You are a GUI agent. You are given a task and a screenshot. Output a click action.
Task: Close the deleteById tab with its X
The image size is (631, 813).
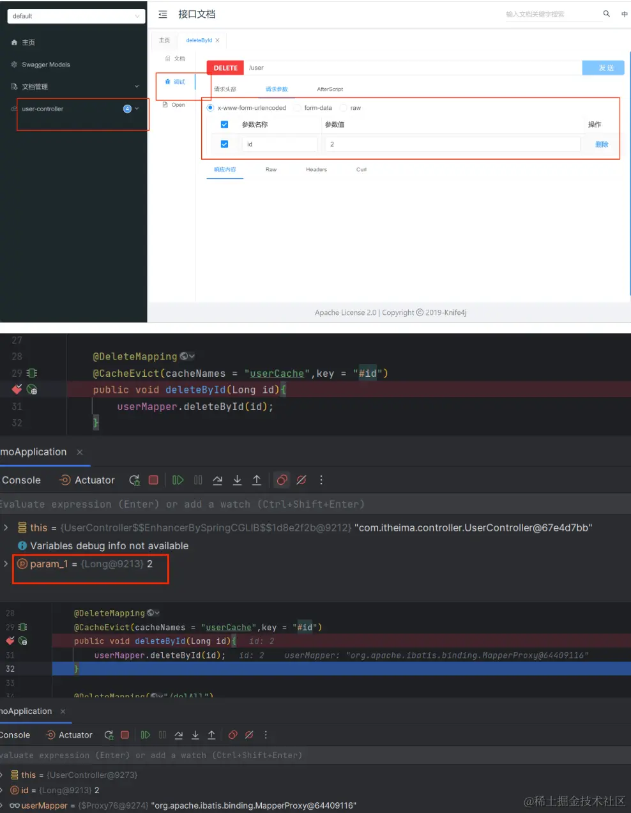pos(217,40)
